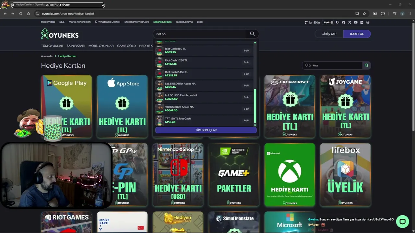The width and height of the screenshot is (415, 233).
Task: Open the Chrome three-dot menu
Action: [x=410, y=14]
